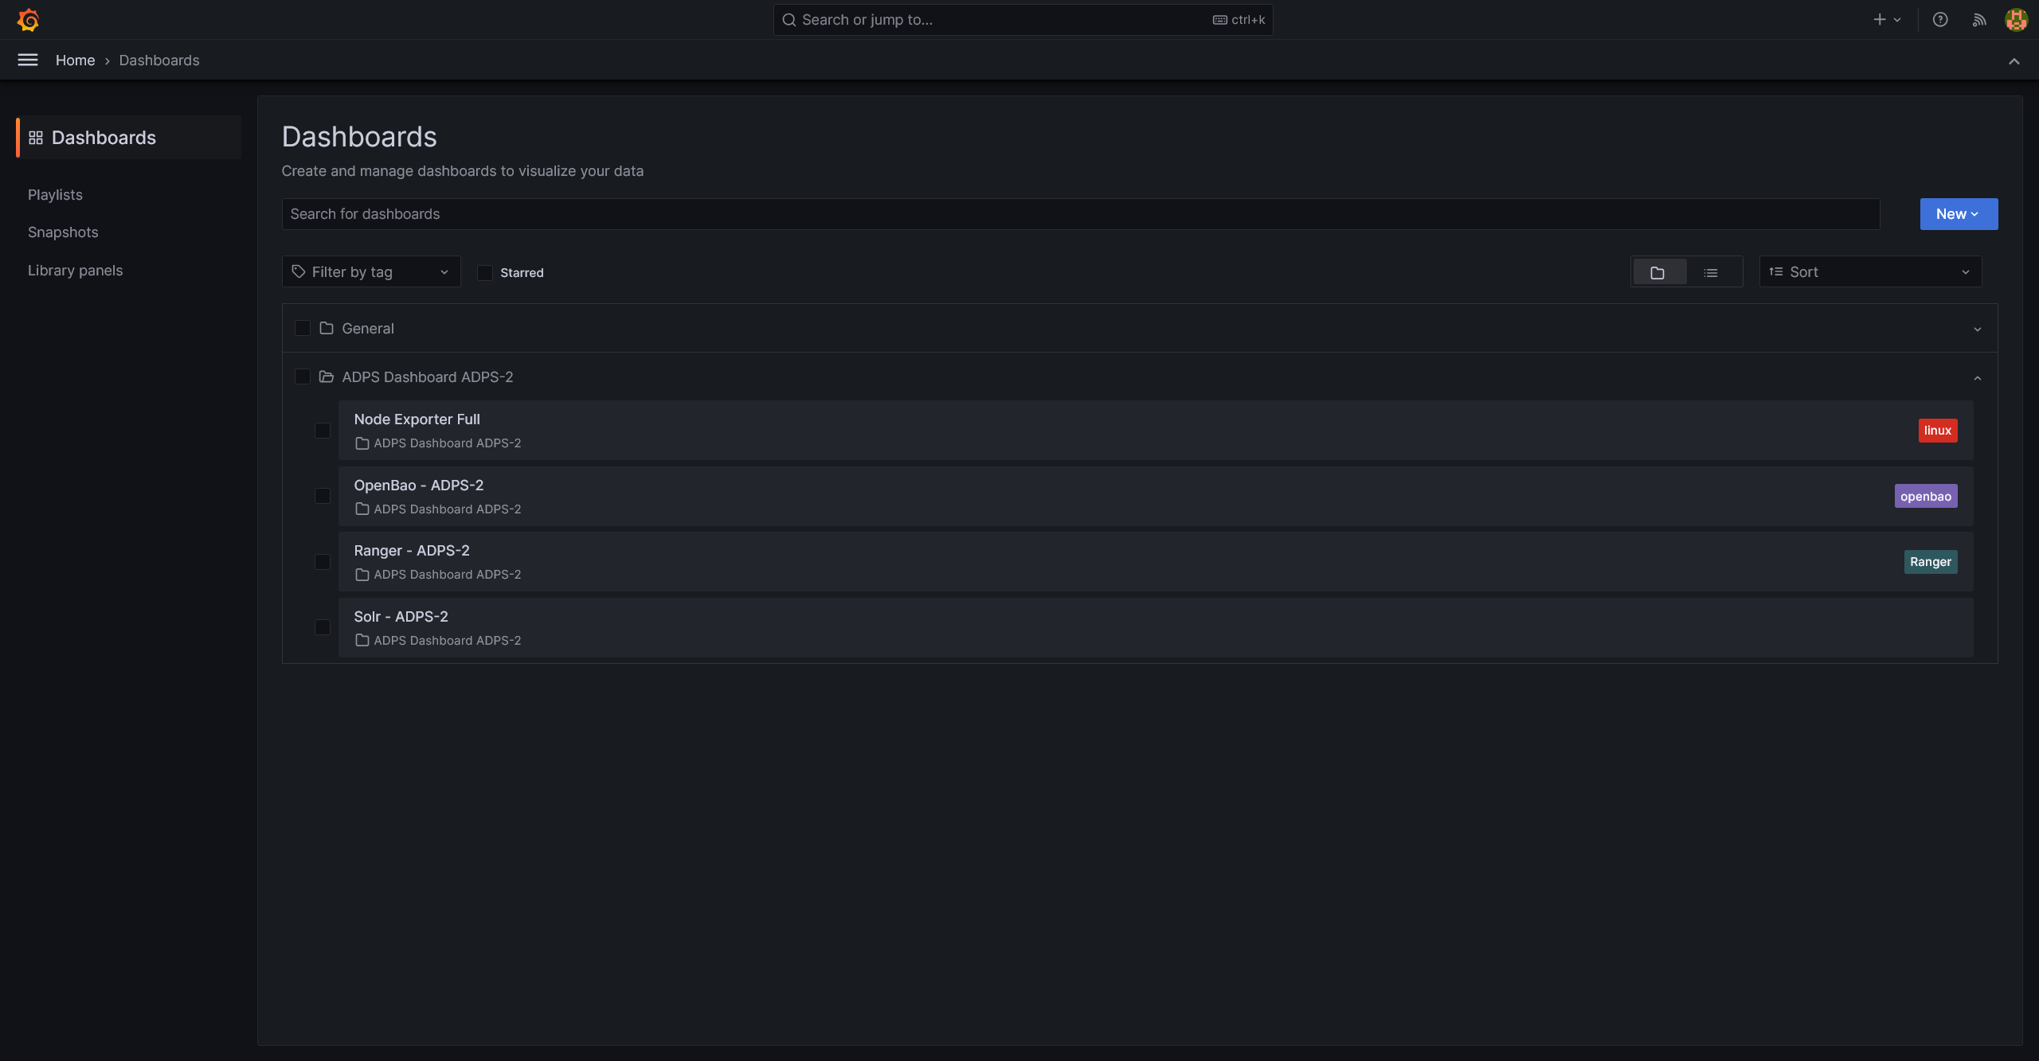Click the user profile avatar

2016,19
